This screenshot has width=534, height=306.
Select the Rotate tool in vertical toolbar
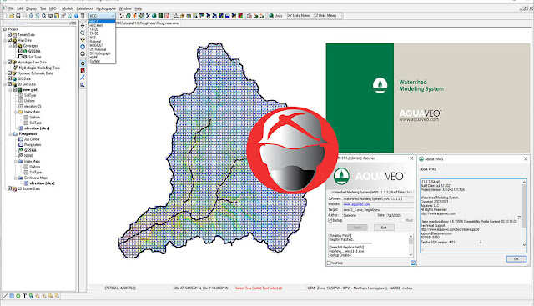(83, 39)
